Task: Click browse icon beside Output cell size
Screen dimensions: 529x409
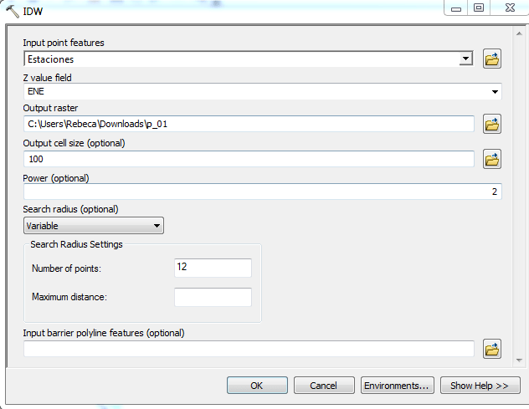Action: (492, 158)
